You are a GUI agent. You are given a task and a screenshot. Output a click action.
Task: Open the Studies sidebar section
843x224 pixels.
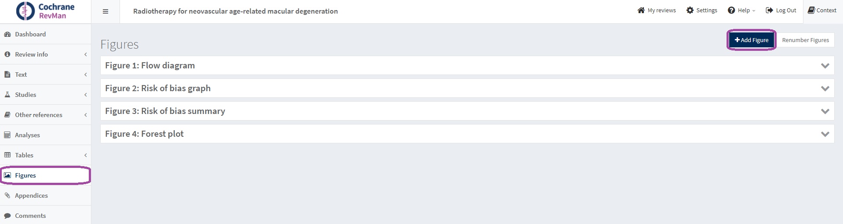pyautogui.click(x=25, y=95)
